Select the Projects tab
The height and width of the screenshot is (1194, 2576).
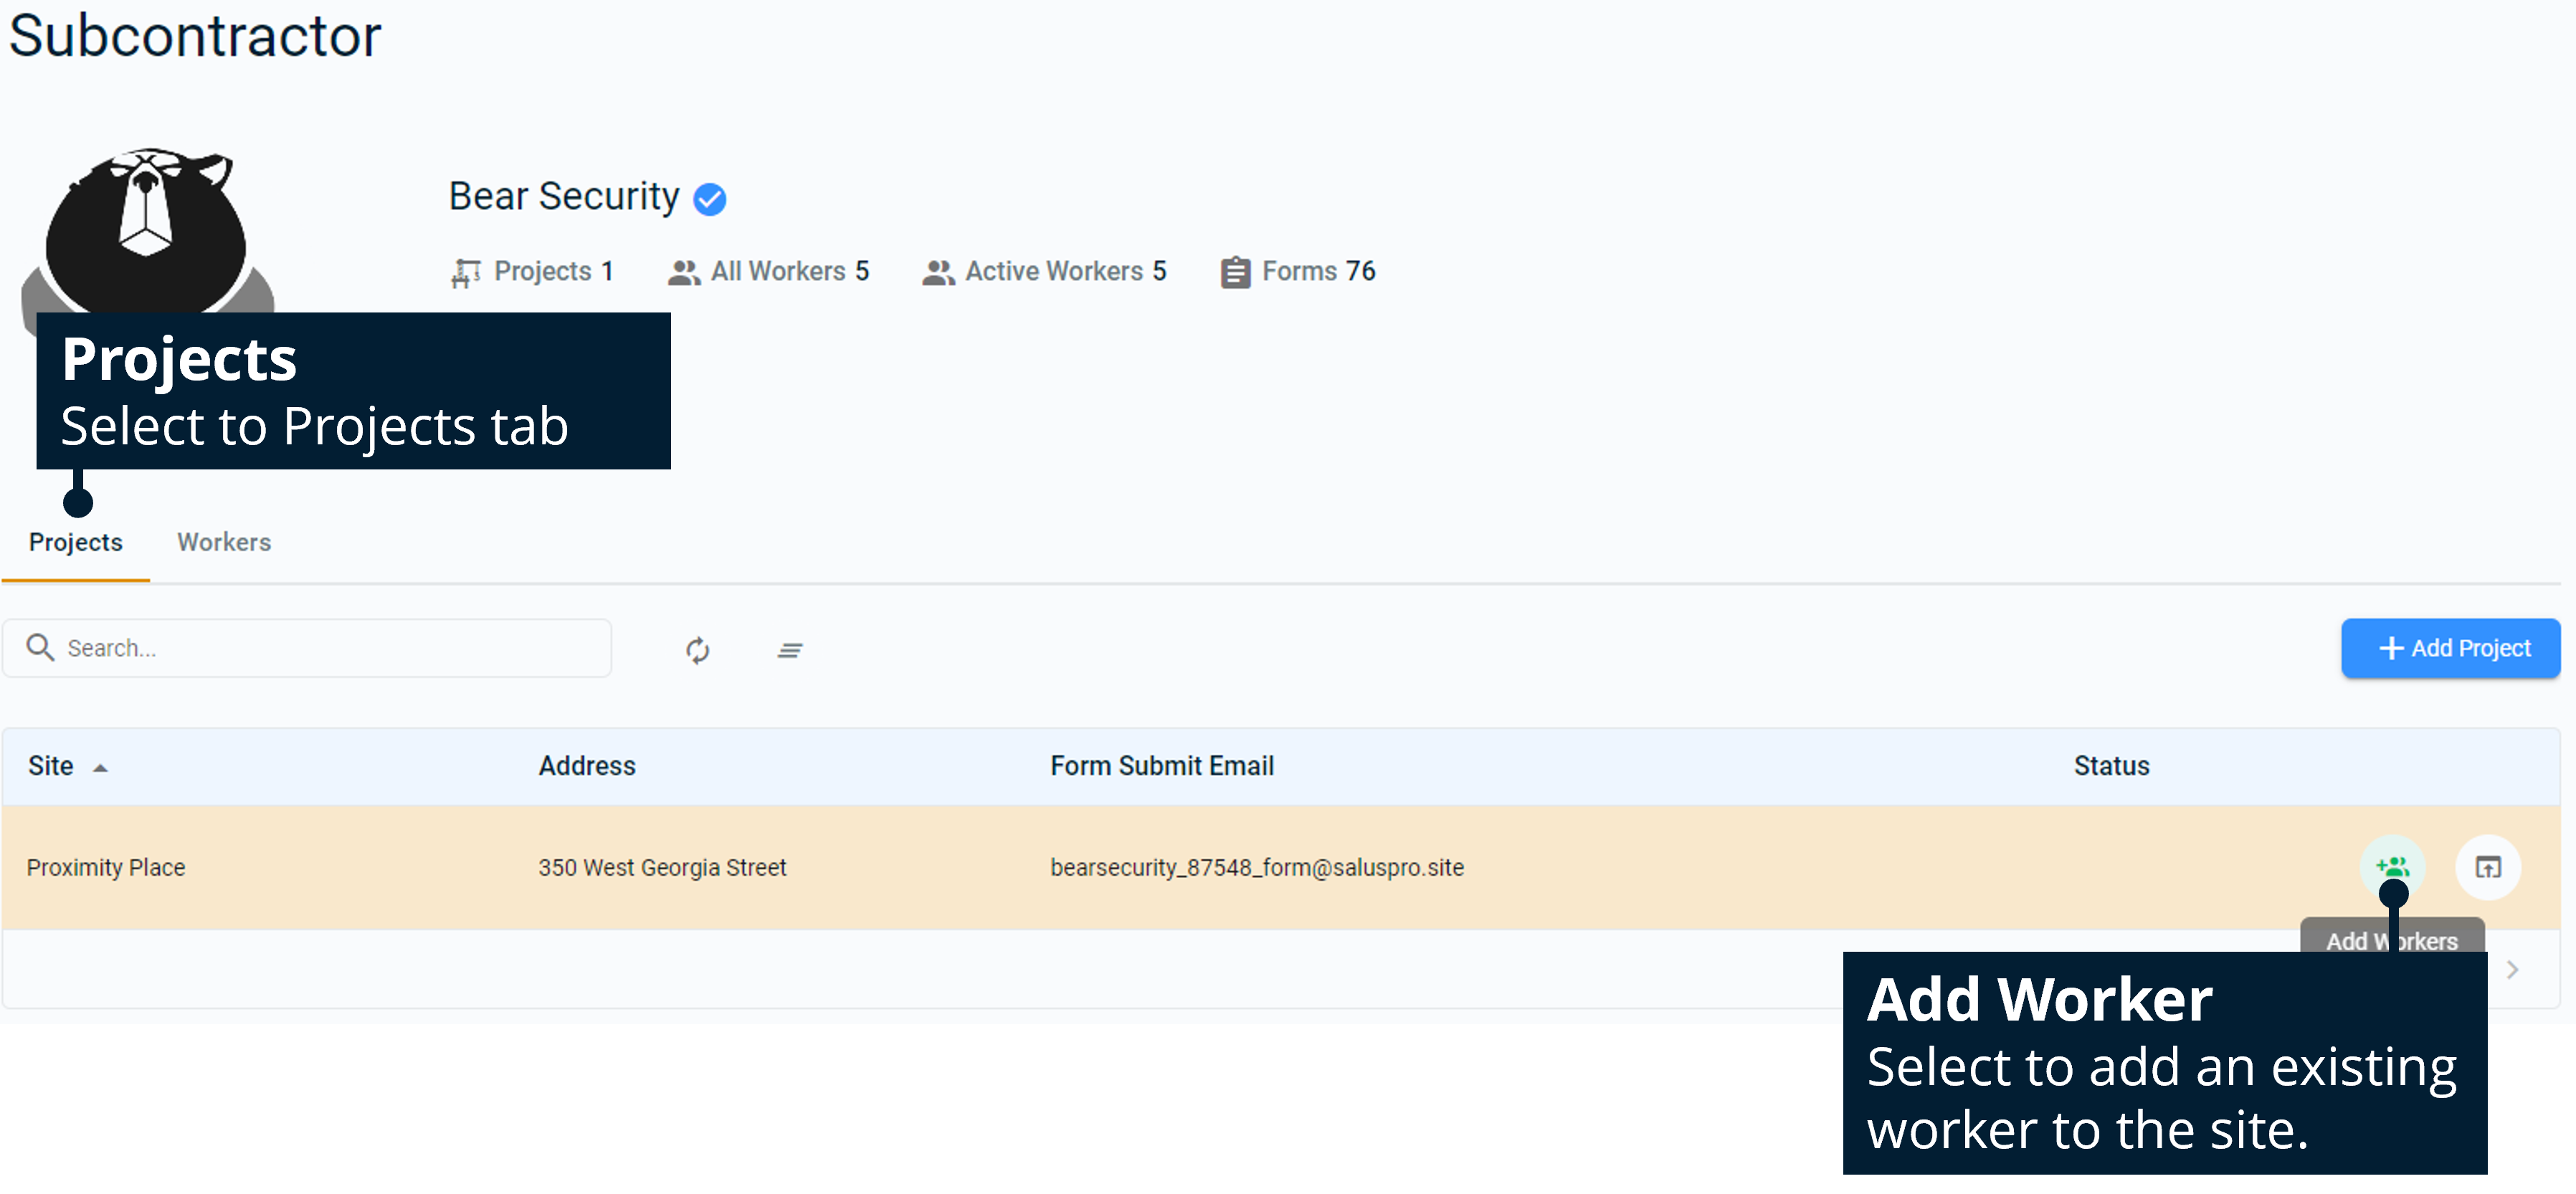click(76, 542)
